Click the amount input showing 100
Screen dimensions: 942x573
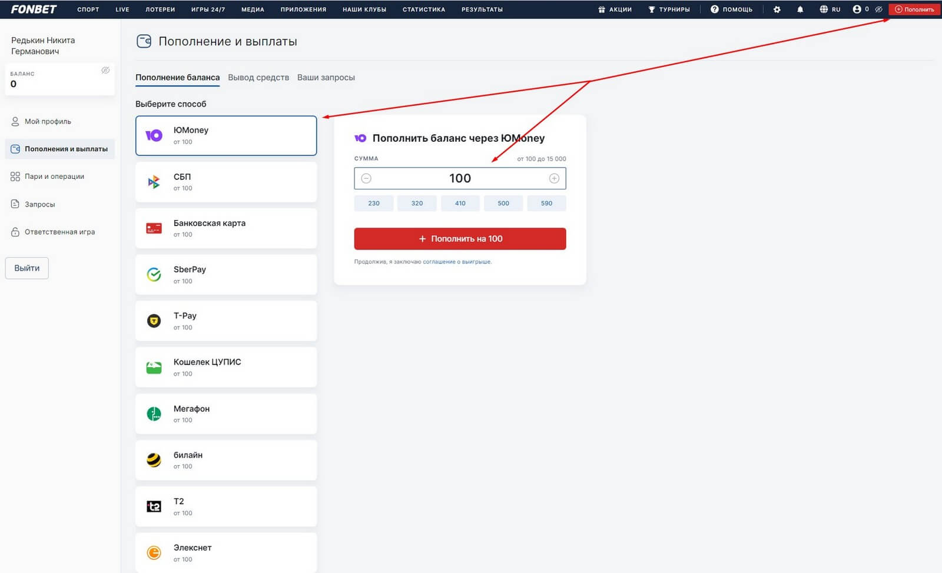click(x=460, y=178)
